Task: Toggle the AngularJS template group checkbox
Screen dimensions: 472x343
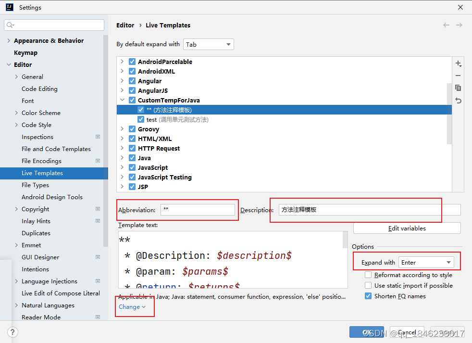Action: pos(132,91)
